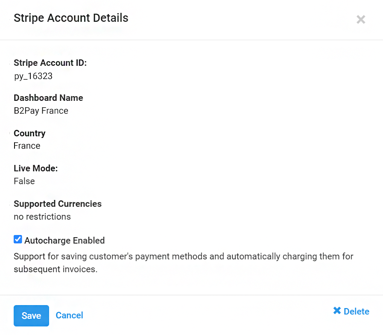
Task: Select the py_16323 account ID value
Action: [33, 76]
